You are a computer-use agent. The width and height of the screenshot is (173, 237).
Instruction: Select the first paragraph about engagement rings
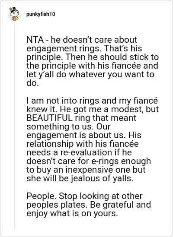93,61
